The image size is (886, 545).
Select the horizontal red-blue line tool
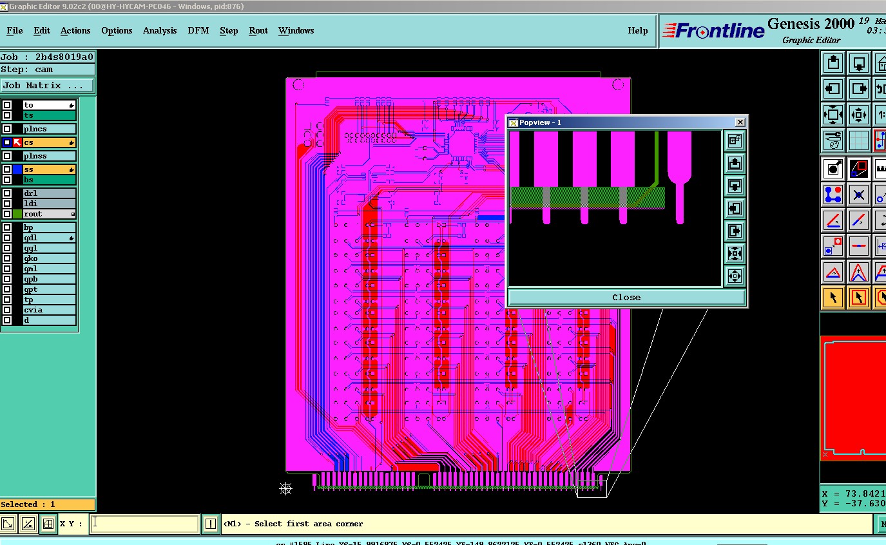click(859, 246)
